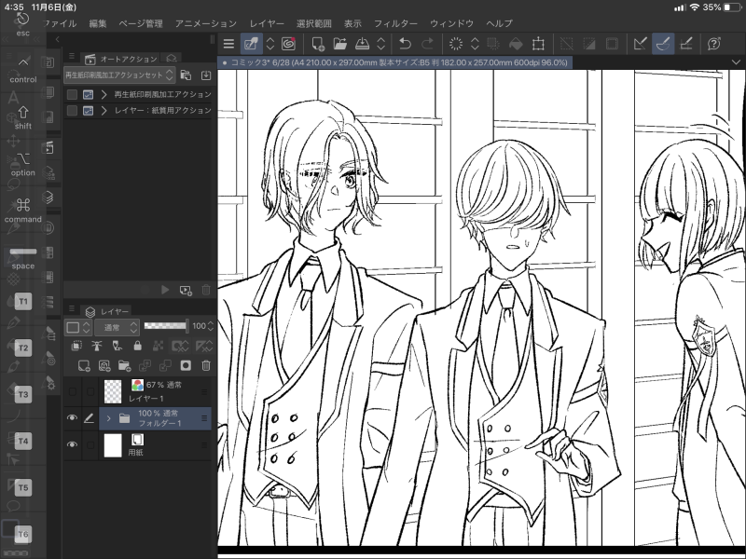
Task: Open 編集 menu
Action: point(98,23)
